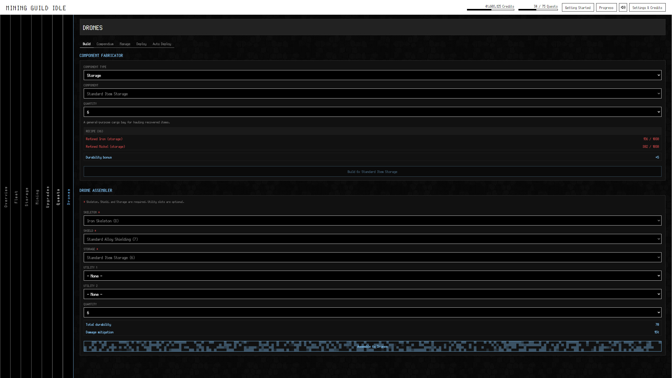Click the Damage mitigation row
Image resolution: width=672 pixels, height=378 pixels.
[x=372, y=332]
